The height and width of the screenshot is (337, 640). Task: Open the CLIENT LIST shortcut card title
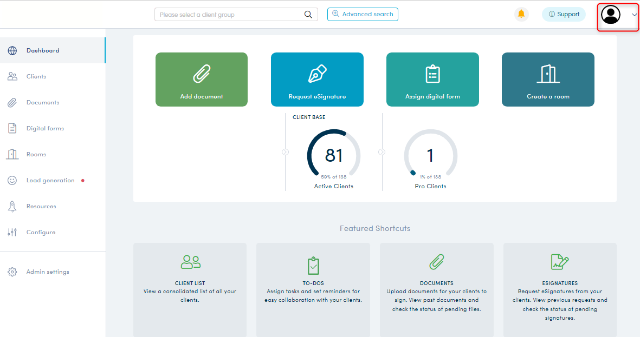[x=190, y=283]
